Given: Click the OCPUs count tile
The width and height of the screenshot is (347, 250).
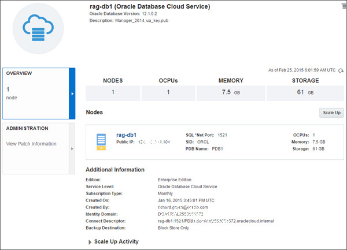Looking at the screenshot, I should 168,92.
